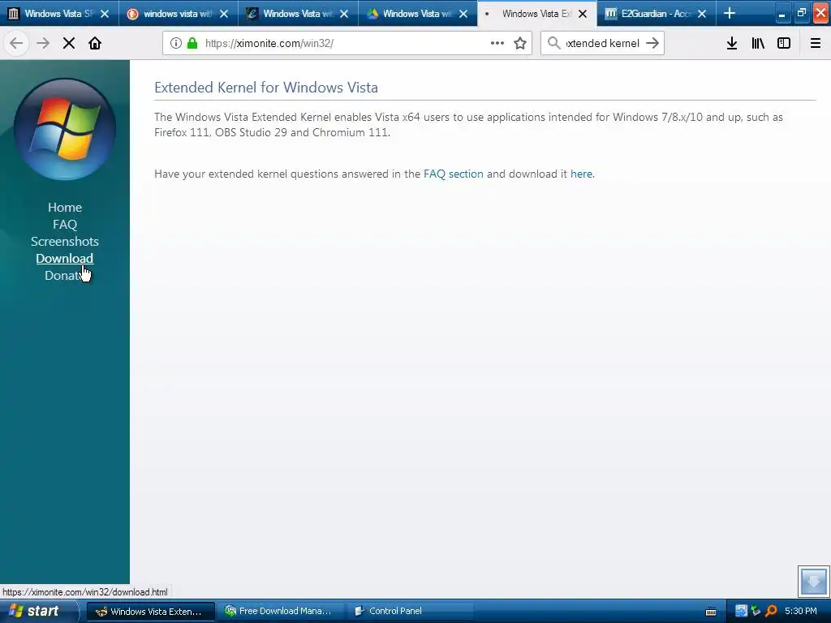
Task: Bookmark this page with the star
Action: (x=520, y=43)
